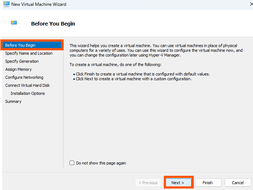Image resolution: width=253 pixels, height=190 pixels.
Task: Click the wizard icon in title bar
Action: (x=7, y=4)
